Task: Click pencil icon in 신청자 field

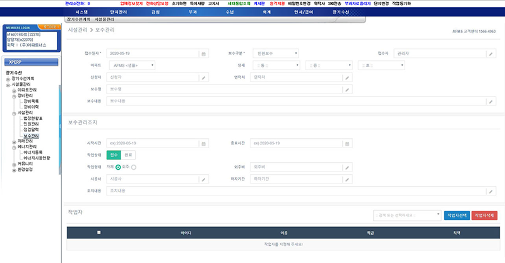Action: pyautogui.click(x=203, y=78)
